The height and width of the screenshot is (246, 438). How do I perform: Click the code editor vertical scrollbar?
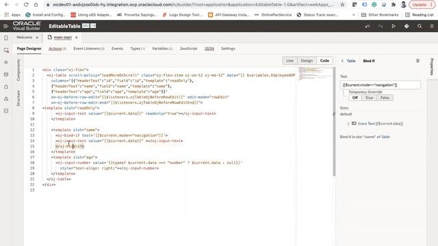click(x=334, y=121)
